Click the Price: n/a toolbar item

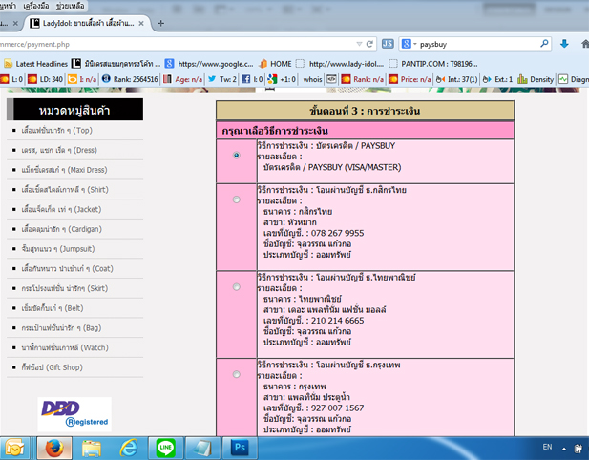(410, 79)
